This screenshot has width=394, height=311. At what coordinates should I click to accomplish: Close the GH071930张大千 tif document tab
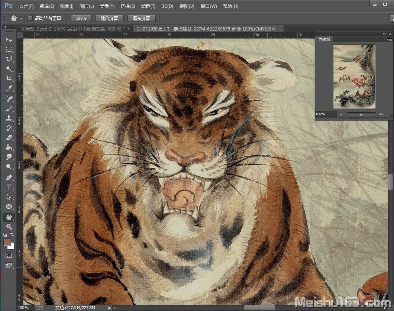(280, 28)
